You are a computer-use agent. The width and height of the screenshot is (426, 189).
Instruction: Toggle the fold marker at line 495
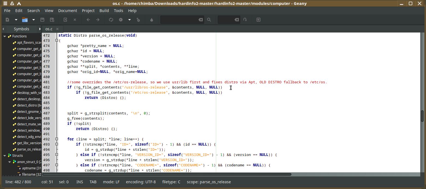57,155
